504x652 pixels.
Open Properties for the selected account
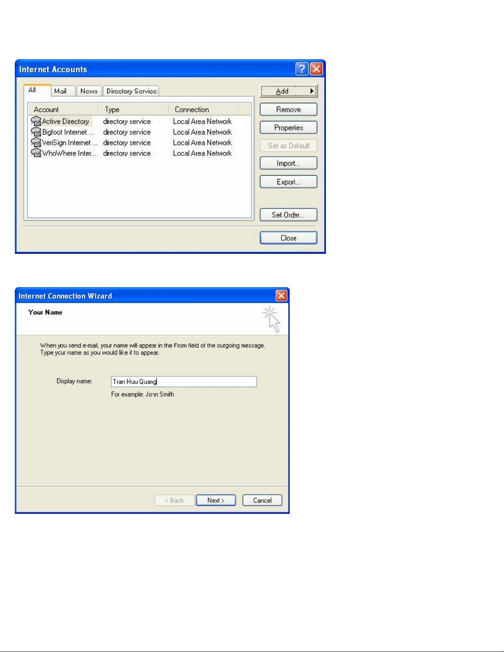[288, 128]
